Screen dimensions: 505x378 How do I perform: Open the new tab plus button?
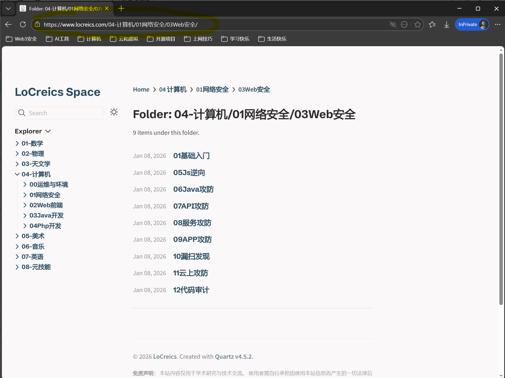121,9
